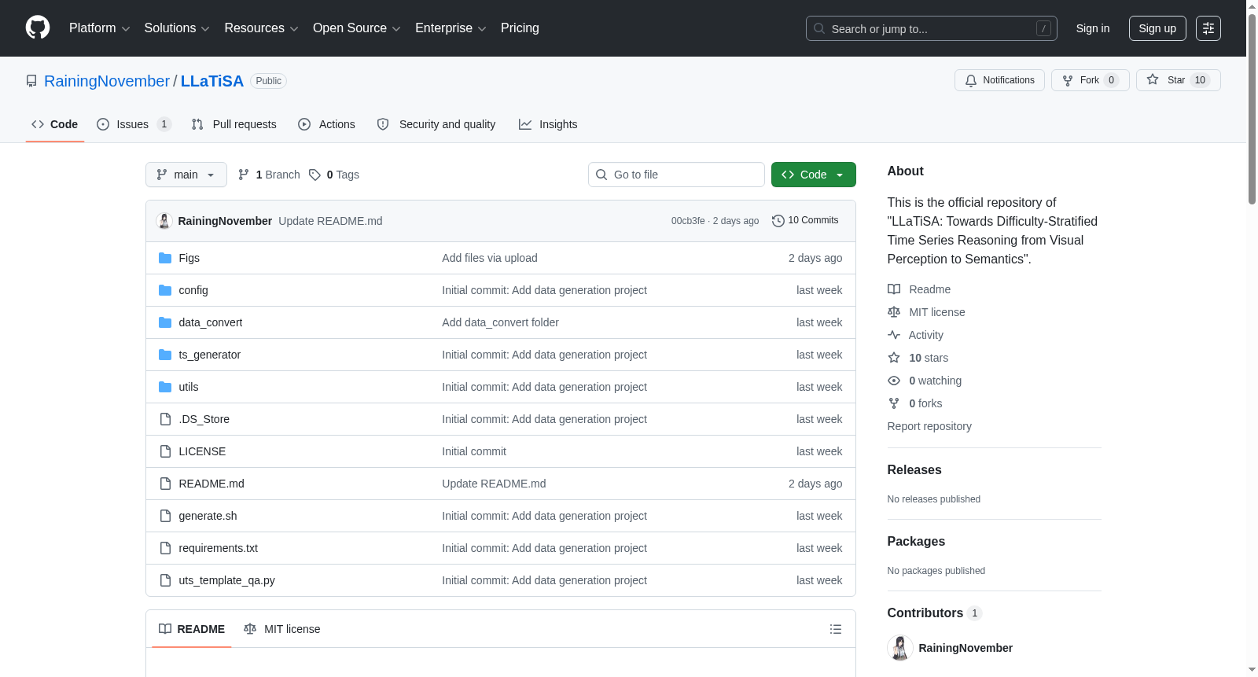1258x677 pixels.
Task: Open the ts_generator folder
Action: [x=209, y=355]
